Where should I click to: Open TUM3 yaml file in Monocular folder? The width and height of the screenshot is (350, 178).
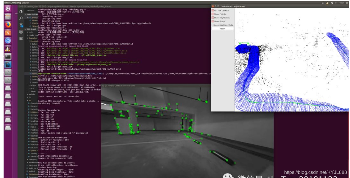click(35, 82)
